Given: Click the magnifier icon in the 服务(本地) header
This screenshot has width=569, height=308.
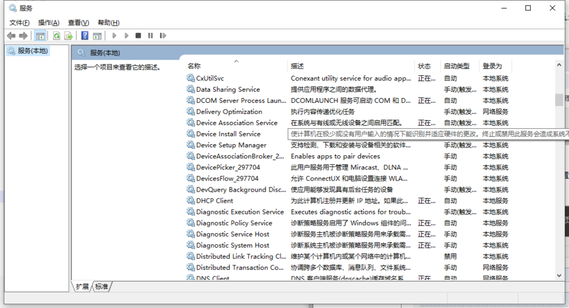Looking at the screenshot, I should click(82, 52).
